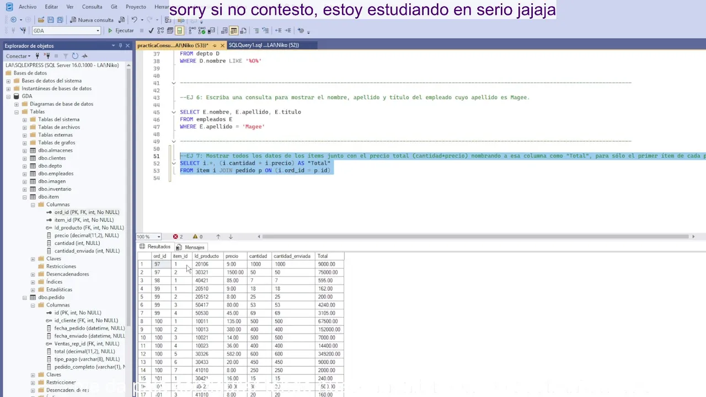706x397 pixels.
Task: Open the Editar menu
Action: (51, 7)
